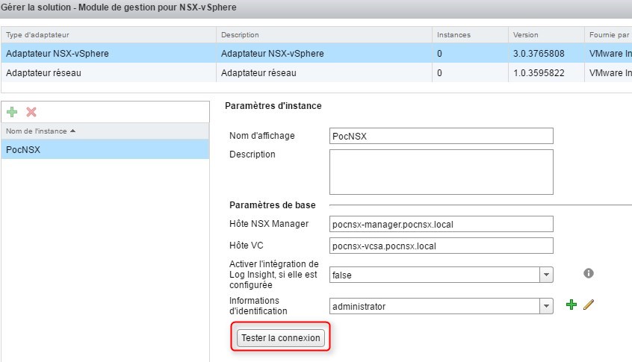
Task: Click the Hôte VC input field
Action: (441, 246)
